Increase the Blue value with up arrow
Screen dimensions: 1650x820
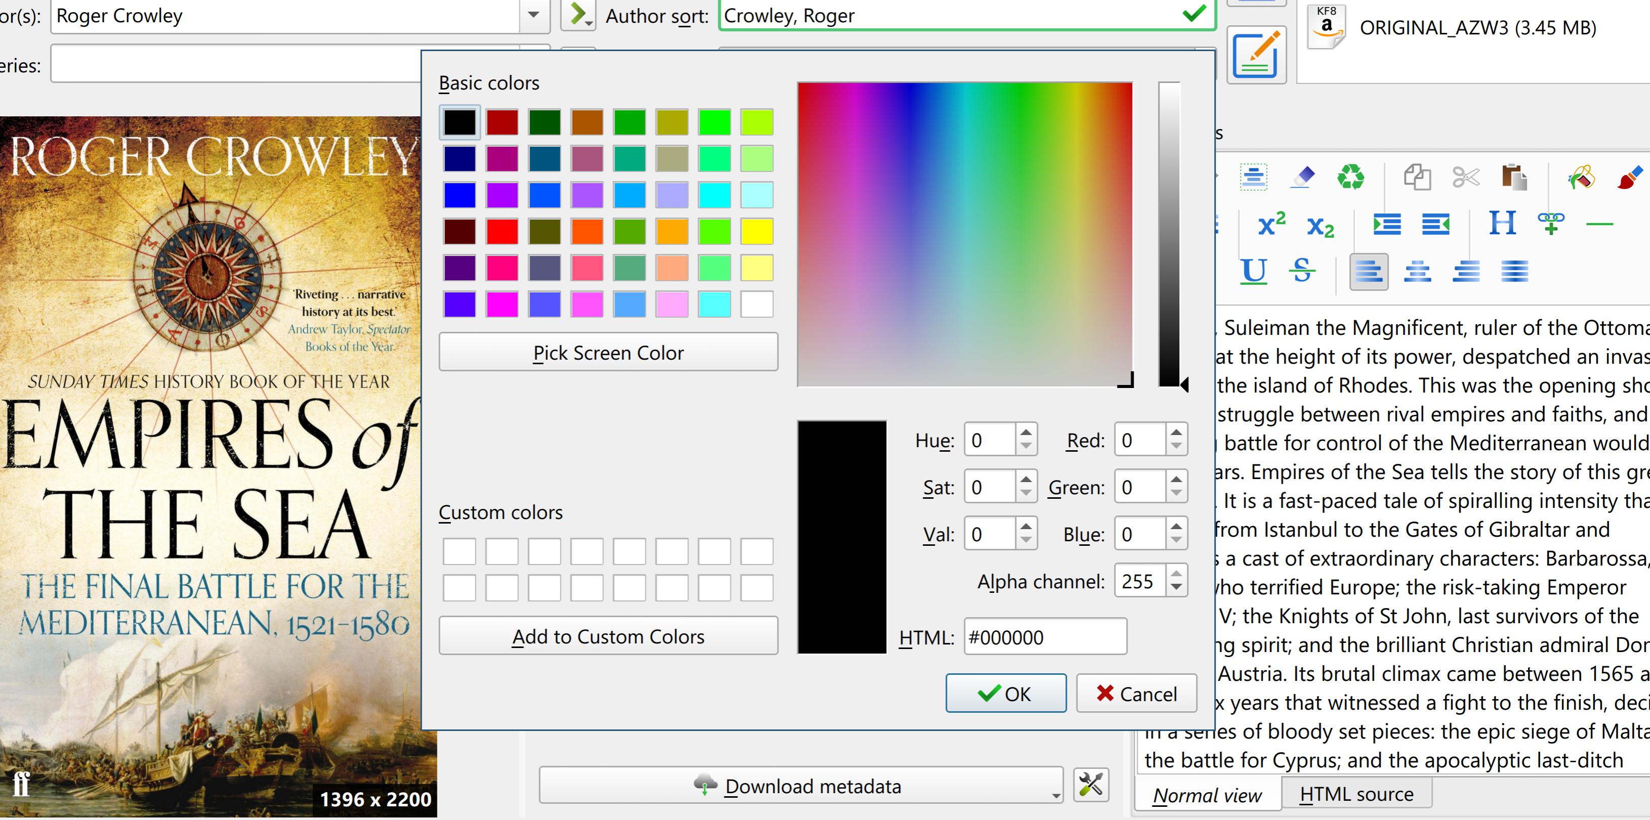1176,526
